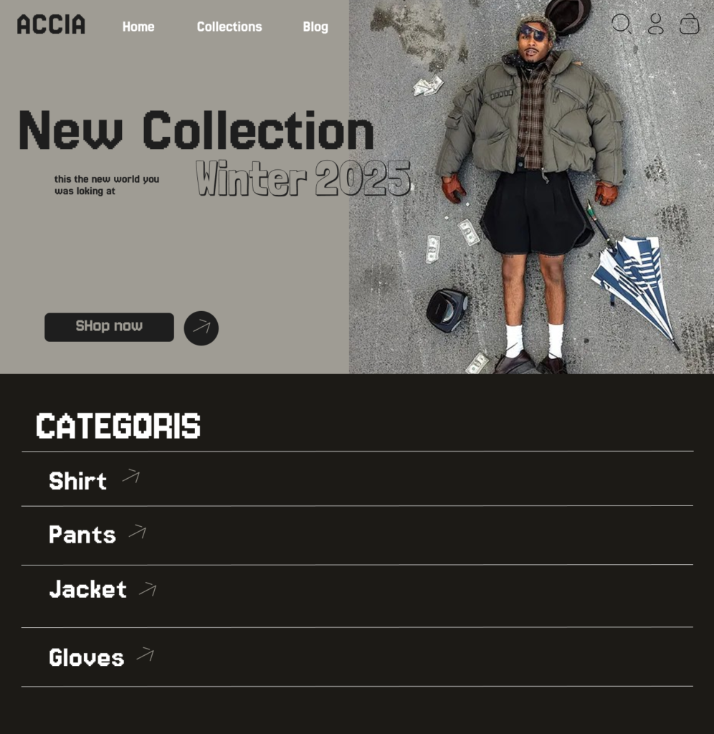Screen dimensions: 714x734
Task: Click the arrow icon next to Jacket
Action: point(148,589)
